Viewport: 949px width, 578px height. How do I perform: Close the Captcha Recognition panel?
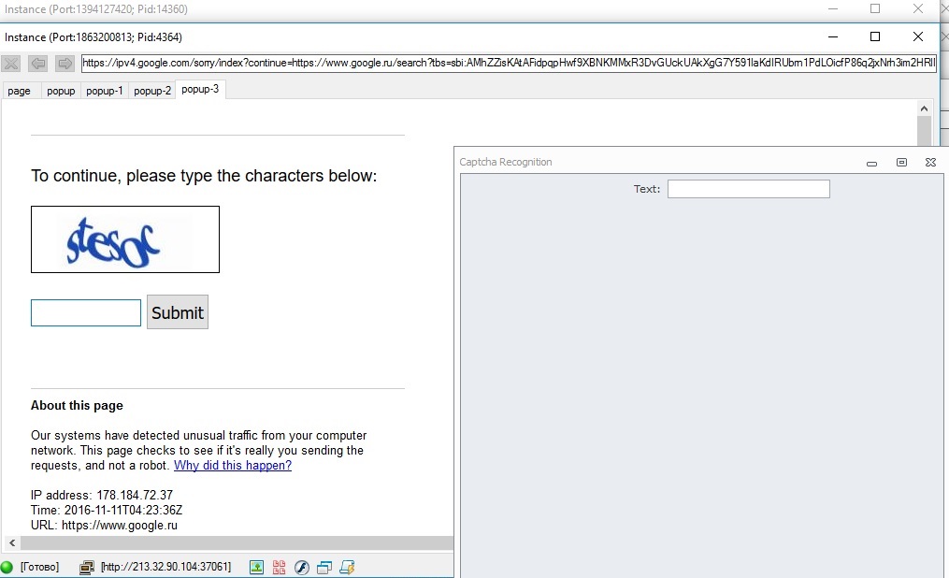tap(931, 162)
